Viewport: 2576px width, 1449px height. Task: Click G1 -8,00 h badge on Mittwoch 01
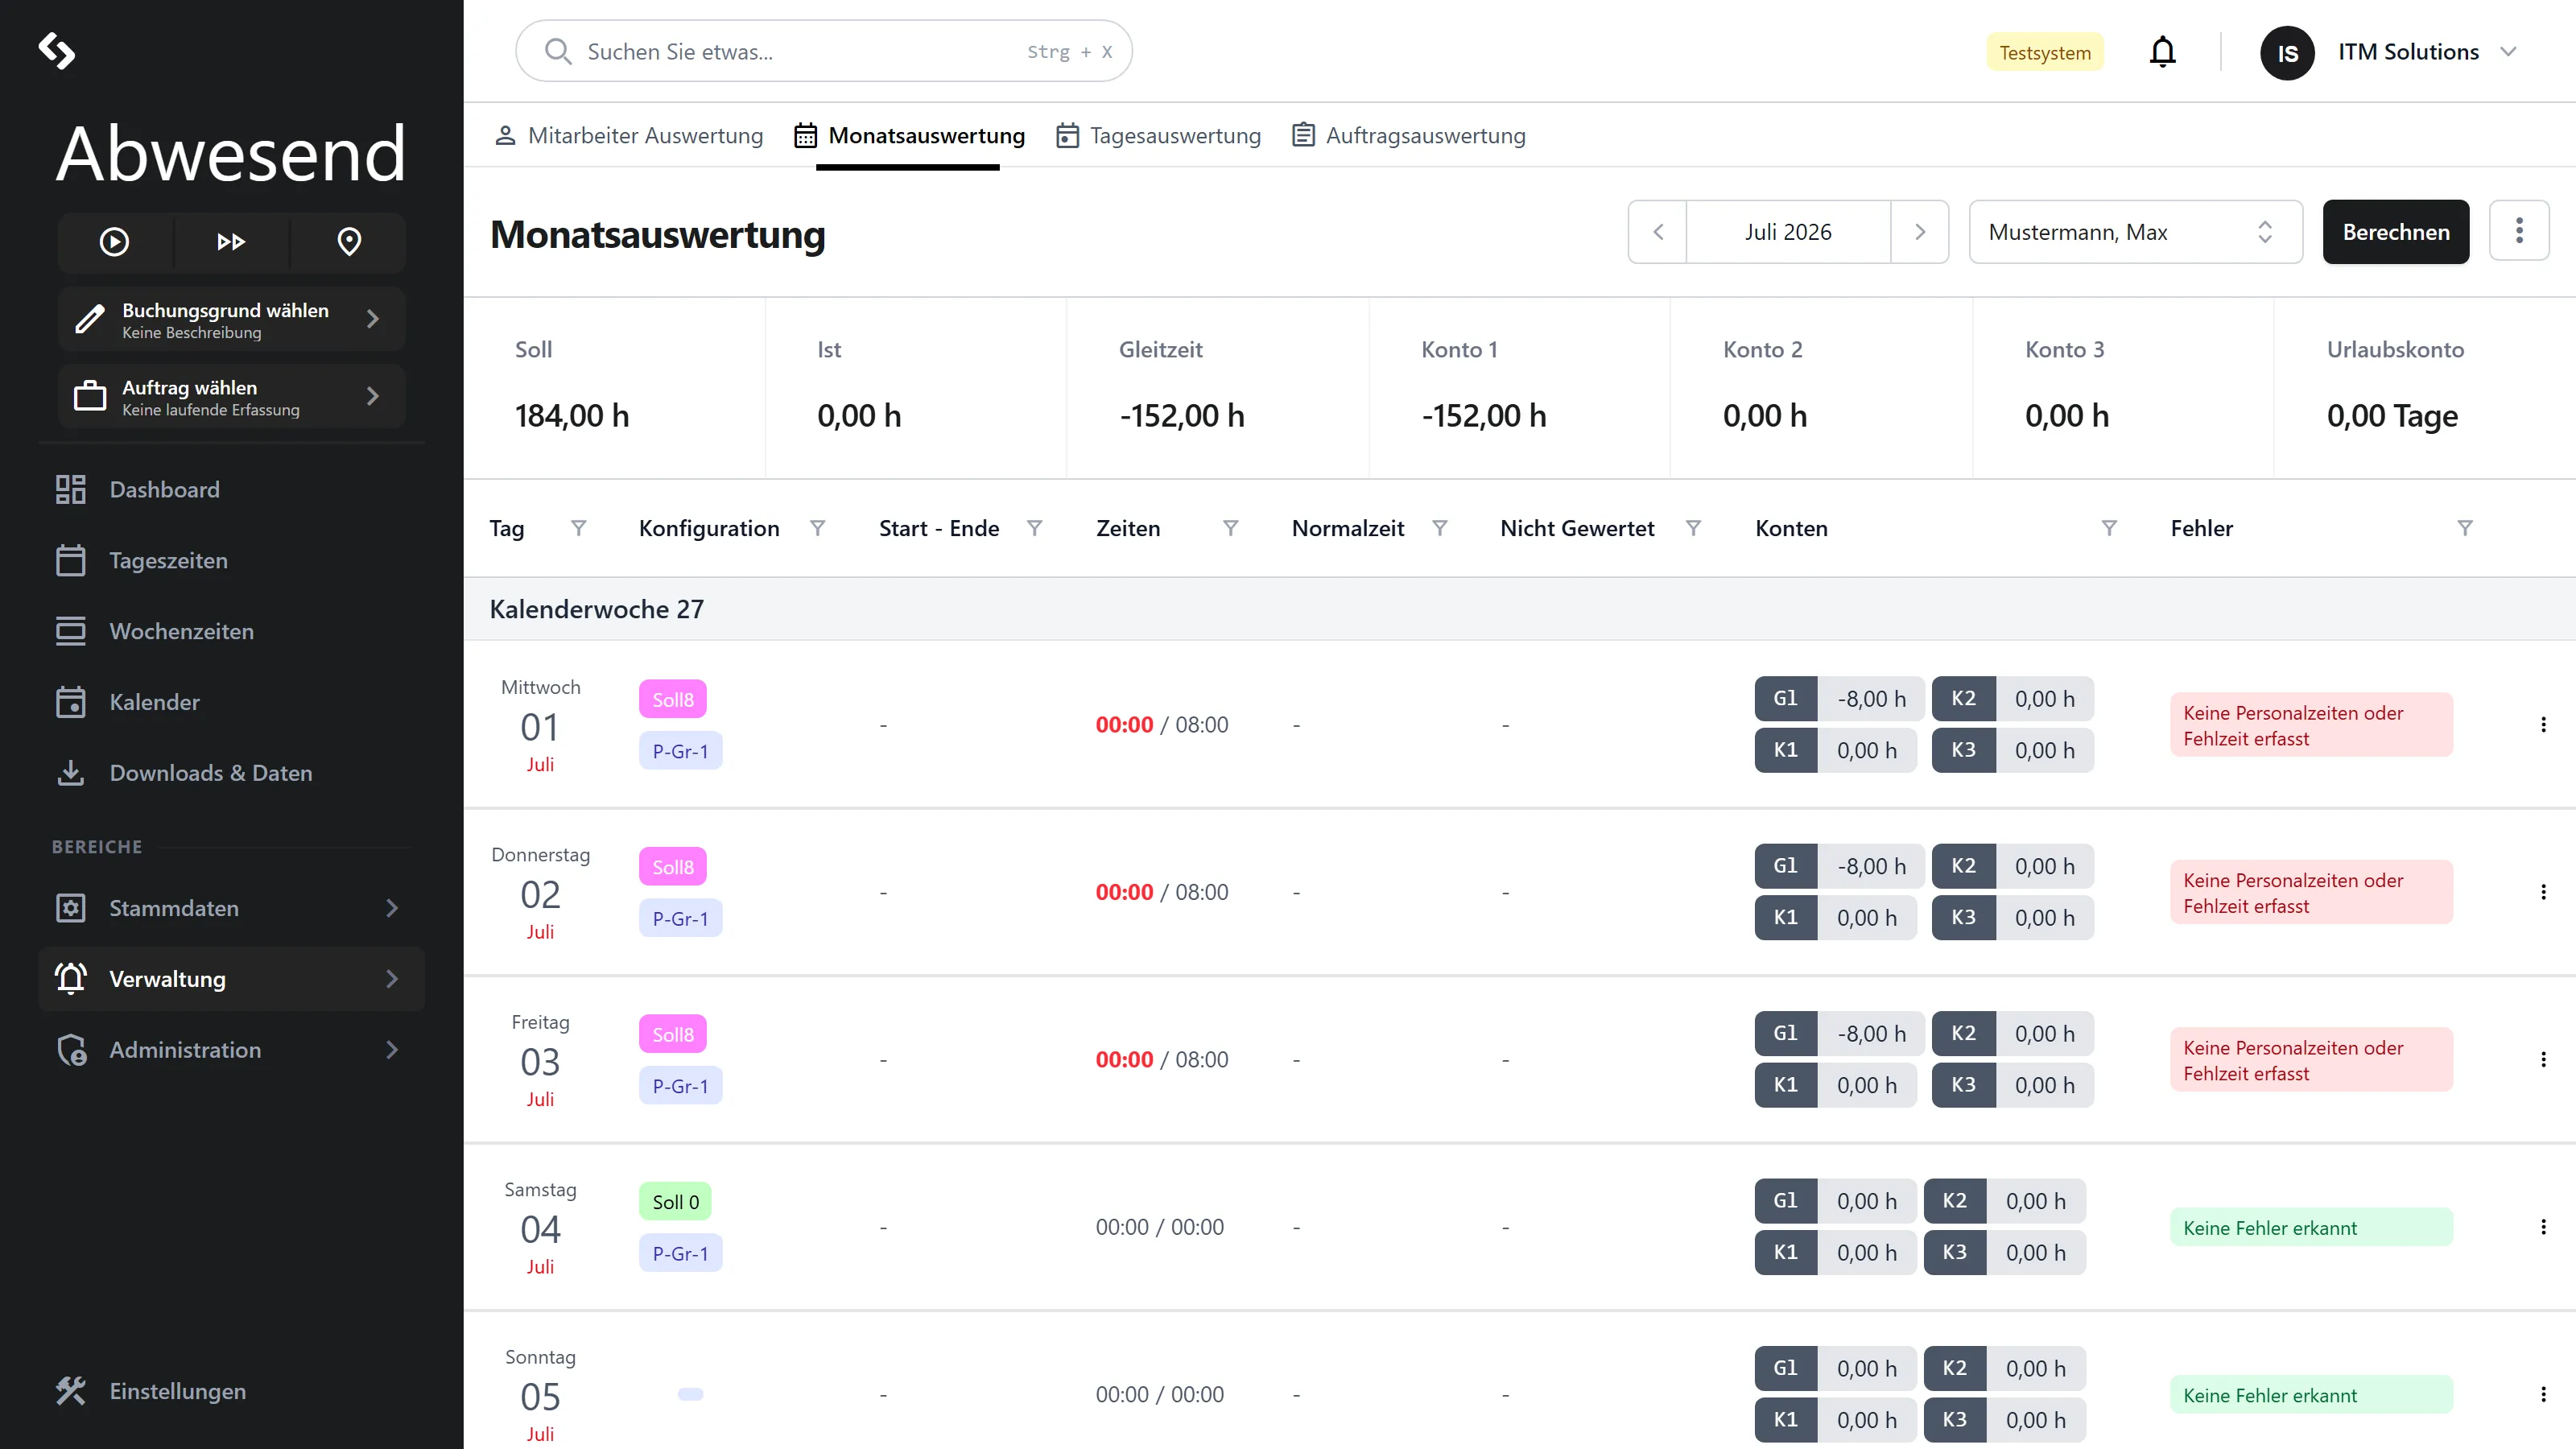[x=1840, y=699]
